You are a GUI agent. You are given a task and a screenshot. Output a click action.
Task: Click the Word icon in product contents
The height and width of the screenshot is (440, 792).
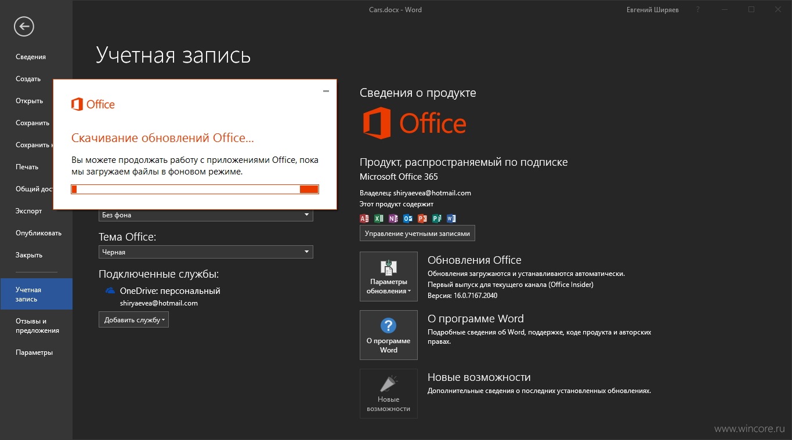coord(451,219)
